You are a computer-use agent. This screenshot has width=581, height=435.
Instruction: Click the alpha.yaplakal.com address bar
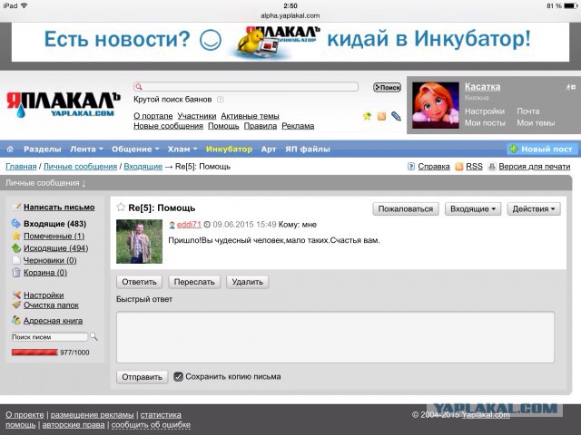point(290,15)
